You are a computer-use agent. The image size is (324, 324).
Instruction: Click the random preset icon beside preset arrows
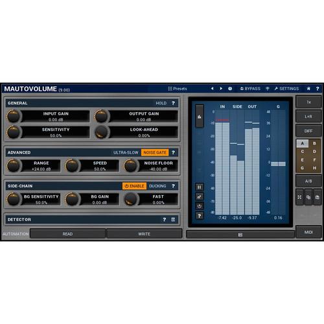click(x=230, y=89)
